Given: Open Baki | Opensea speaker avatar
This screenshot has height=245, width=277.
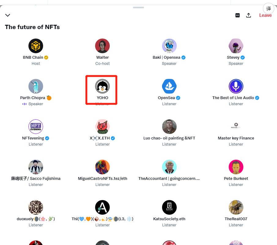Looking at the screenshot, I should pos(169,46).
